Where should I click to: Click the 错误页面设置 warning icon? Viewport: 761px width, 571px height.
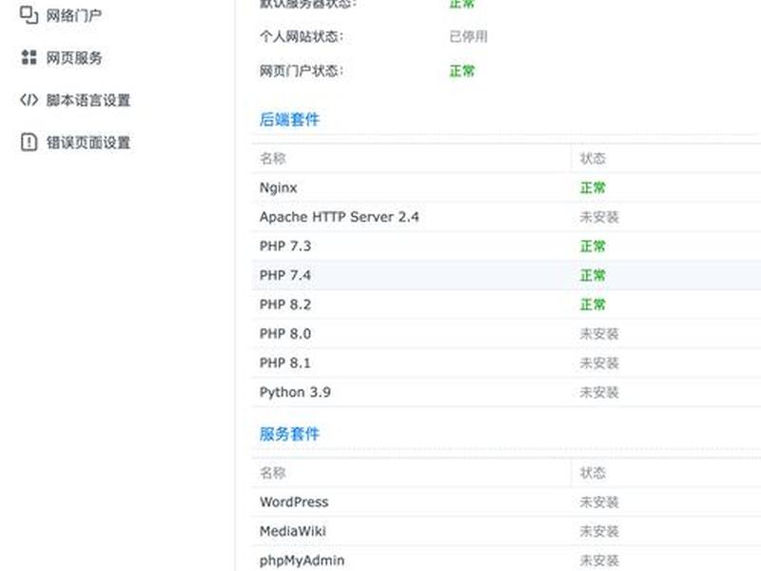pyautogui.click(x=29, y=142)
